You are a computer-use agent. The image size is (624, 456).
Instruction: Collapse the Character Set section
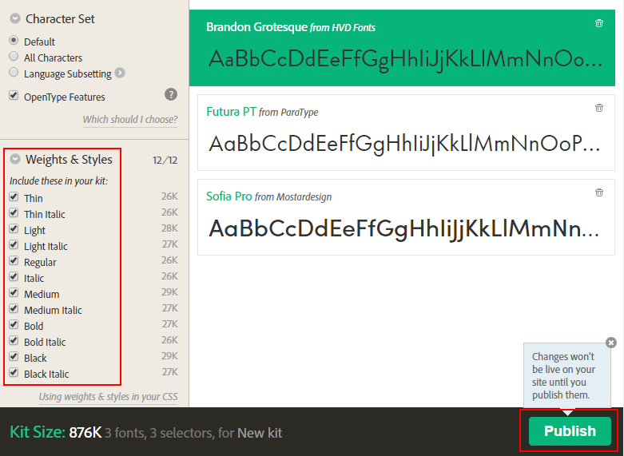15,18
